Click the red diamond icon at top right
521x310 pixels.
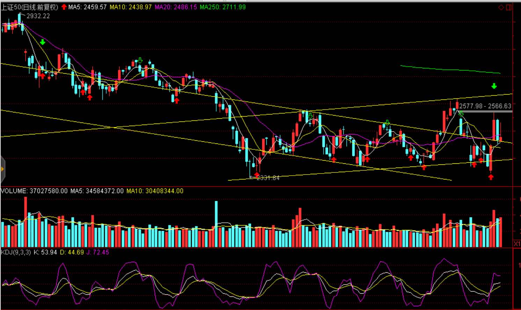point(501,7)
